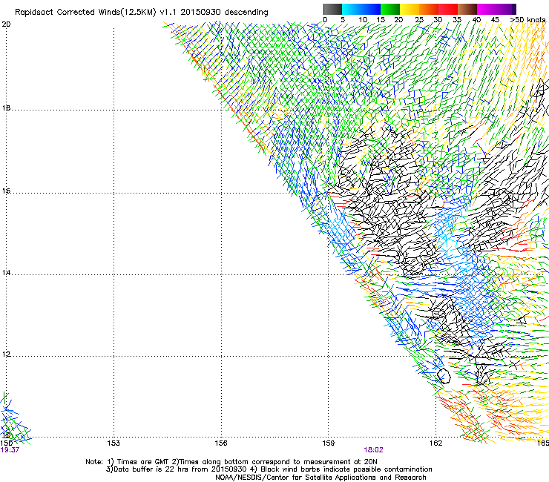Click the longitude axis label '159'
This screenshot has width=549, height=482.
tap(329, 443)
